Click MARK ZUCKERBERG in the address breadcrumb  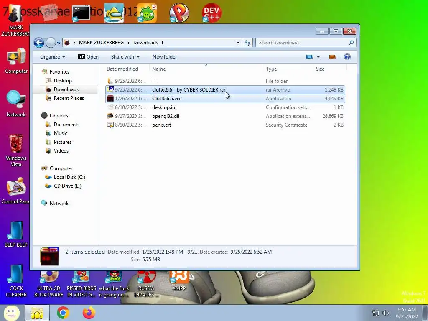coord(101,43)
